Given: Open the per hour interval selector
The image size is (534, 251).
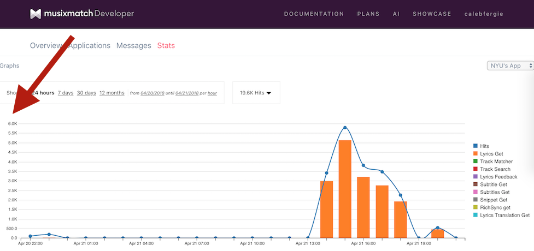Looking at the screenshot, I should (212, 93).
